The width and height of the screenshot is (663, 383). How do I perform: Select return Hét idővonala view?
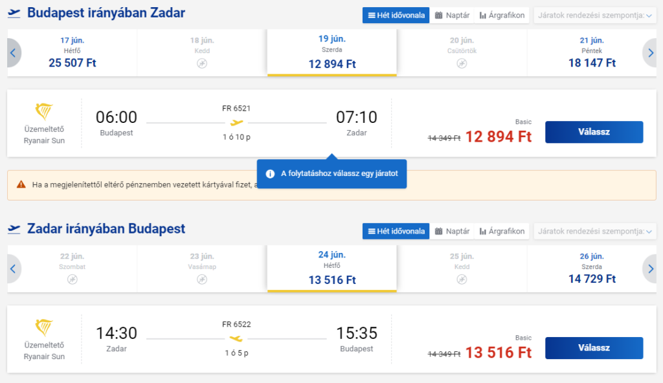point(396,231)
